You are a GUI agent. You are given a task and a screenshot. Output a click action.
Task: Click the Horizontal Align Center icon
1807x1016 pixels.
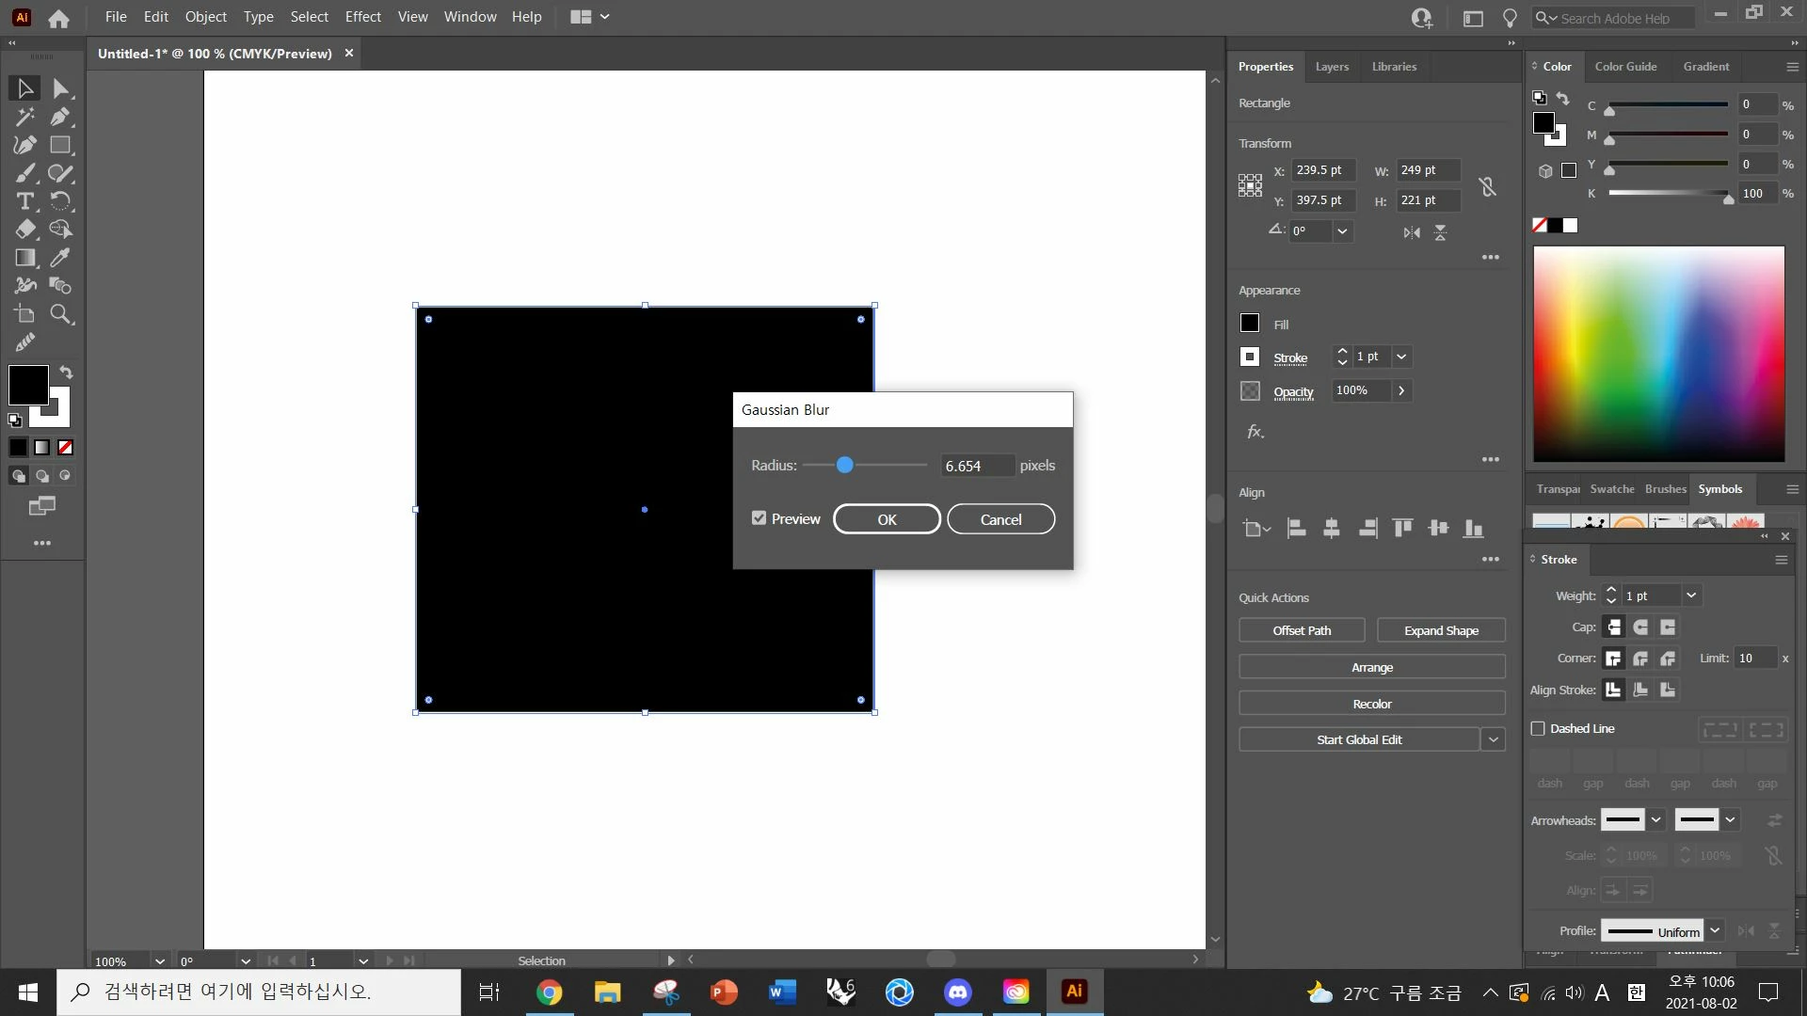pos(1331,529)
